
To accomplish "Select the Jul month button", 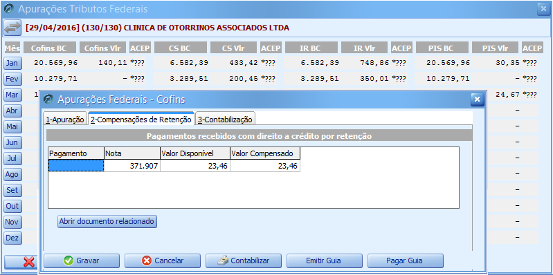I will click(x=12, y=158).
